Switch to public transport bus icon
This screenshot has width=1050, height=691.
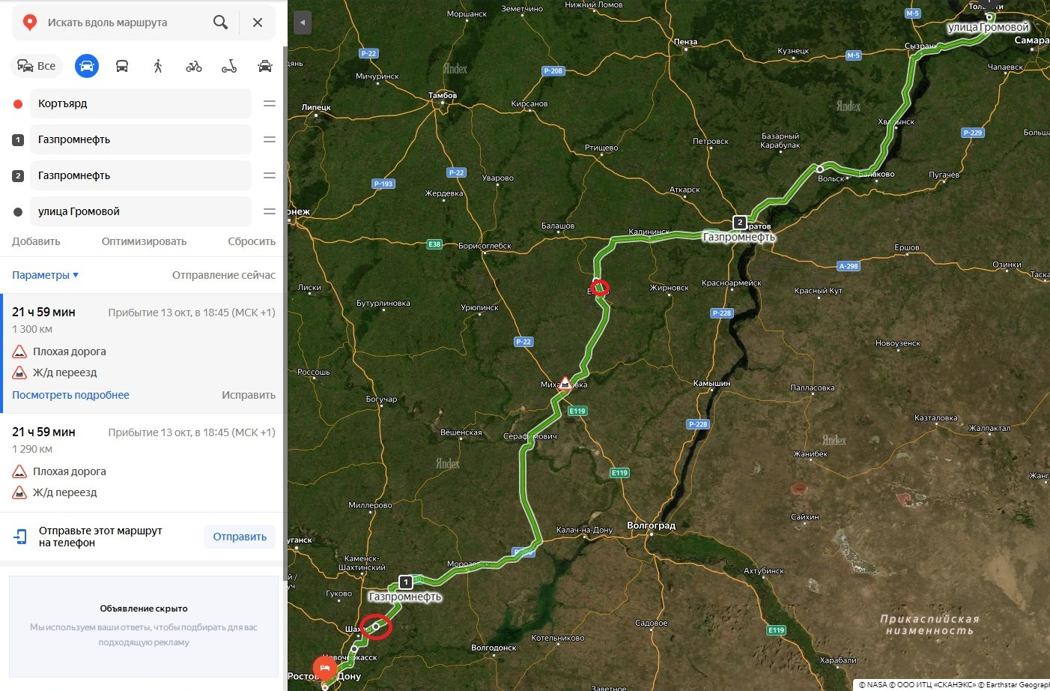[x=122, y=66]
